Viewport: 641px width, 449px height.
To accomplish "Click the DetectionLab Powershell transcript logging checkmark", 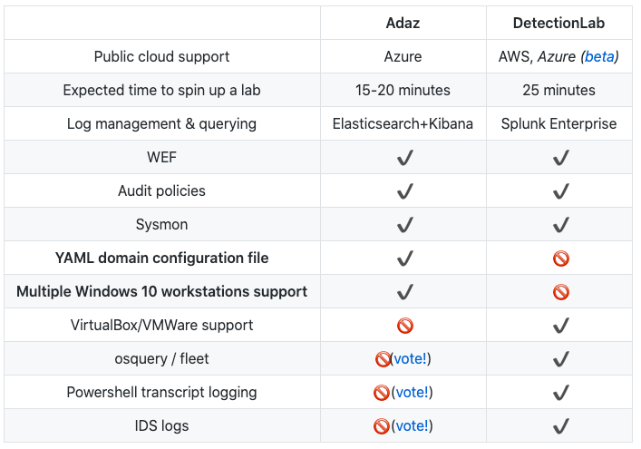I will 560,393.
